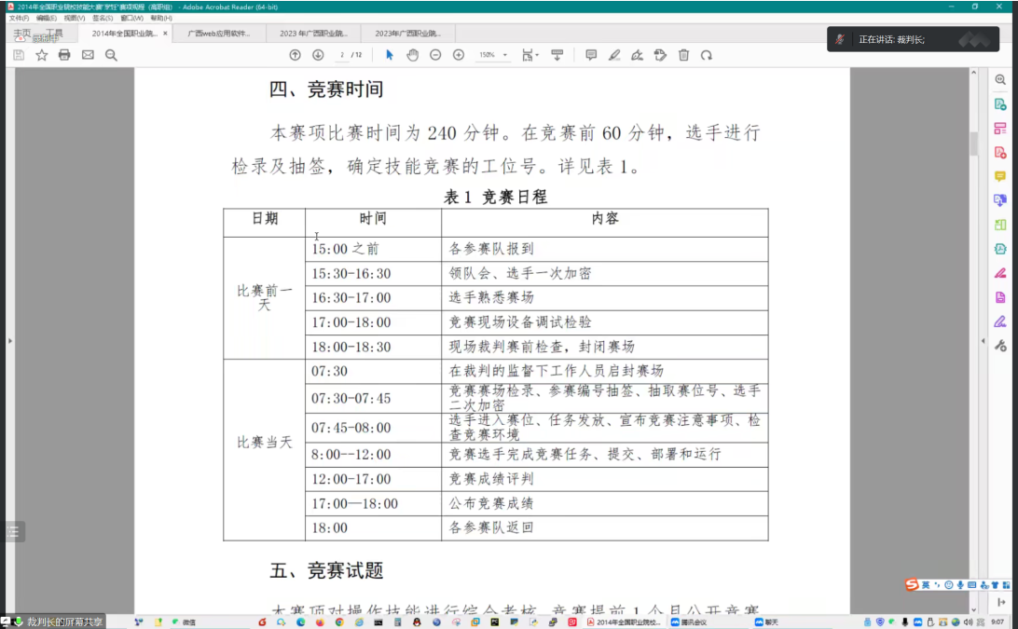Switch to the 工具 tools tab

tap(54, 34)
